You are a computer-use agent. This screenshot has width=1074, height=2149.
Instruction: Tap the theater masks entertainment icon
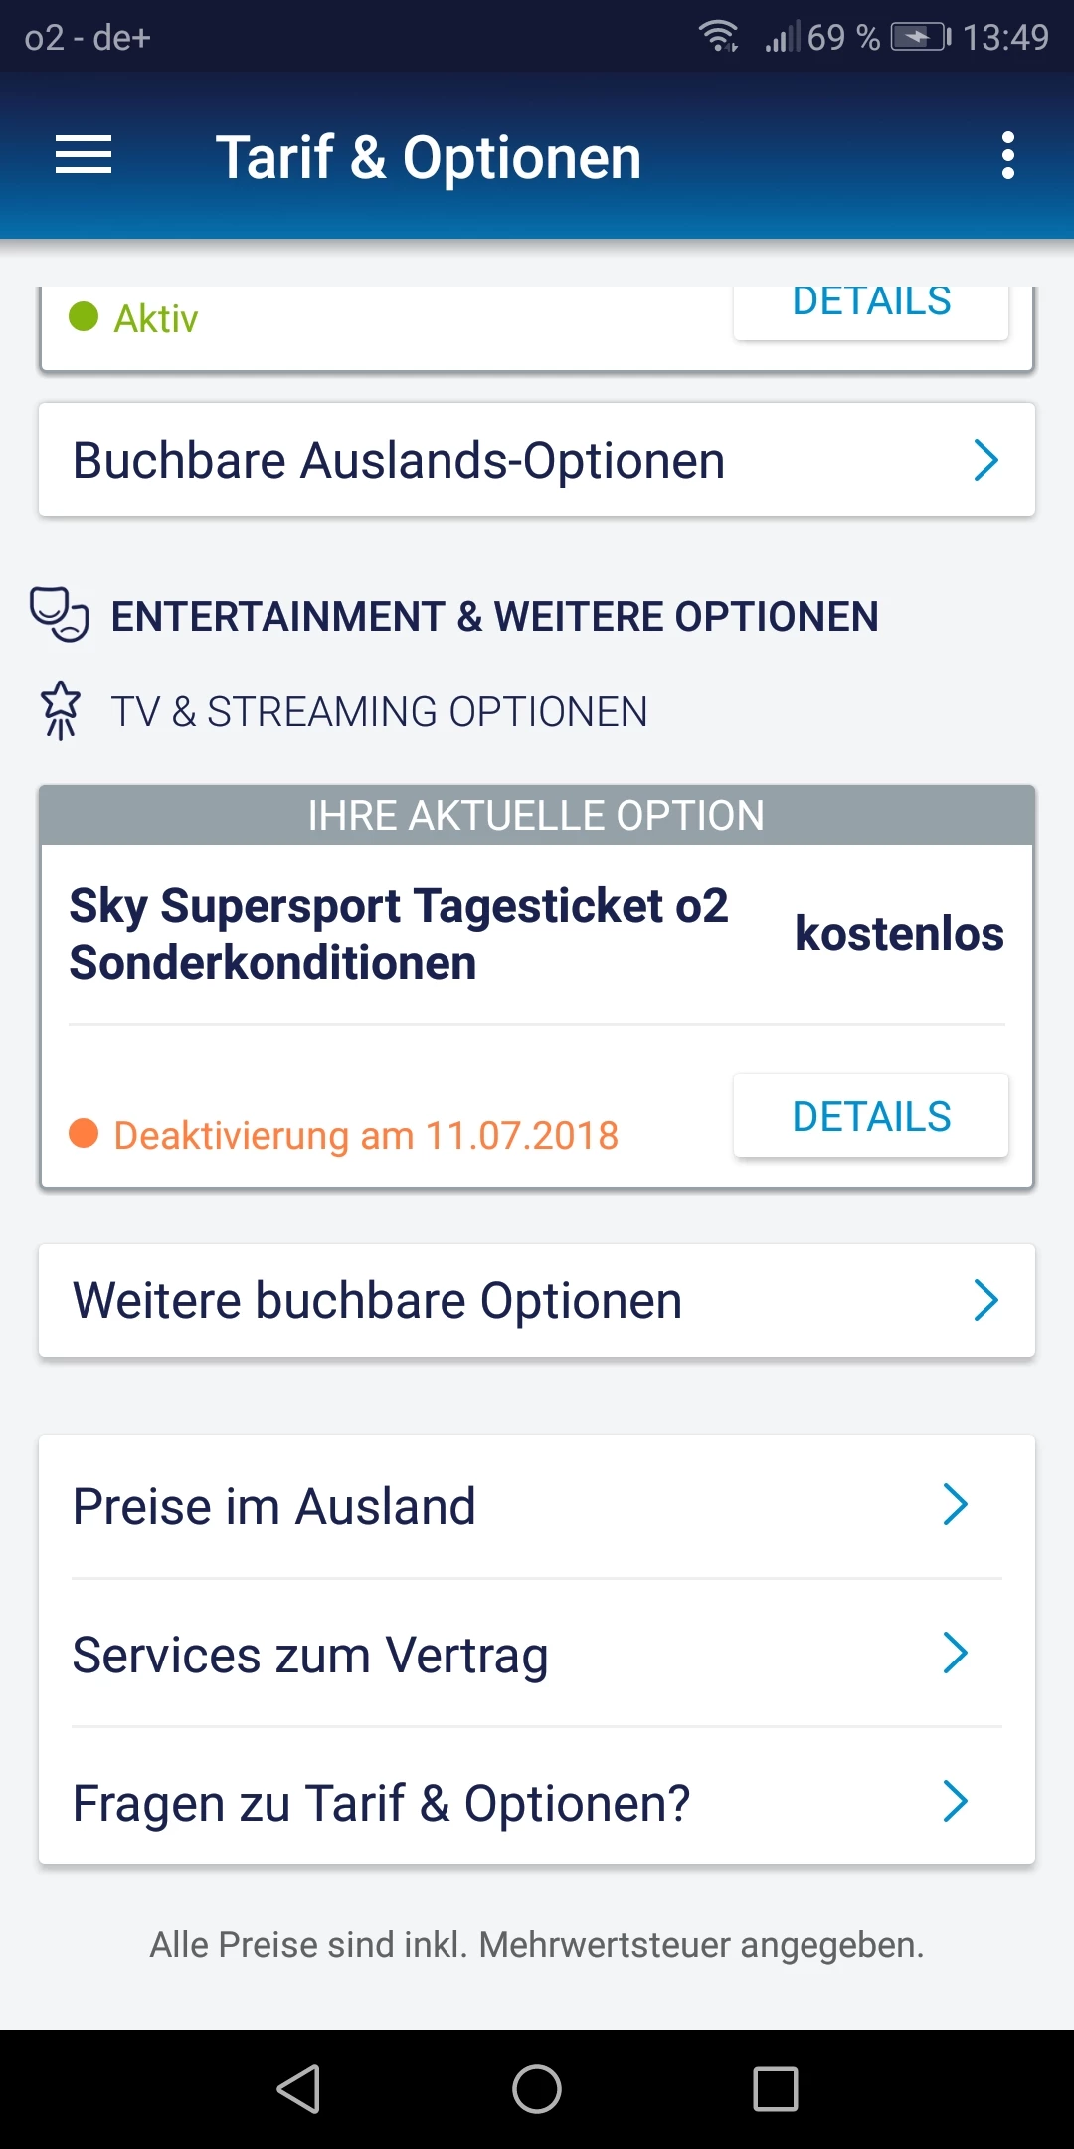pyautogui.click(x=60, y=614)
